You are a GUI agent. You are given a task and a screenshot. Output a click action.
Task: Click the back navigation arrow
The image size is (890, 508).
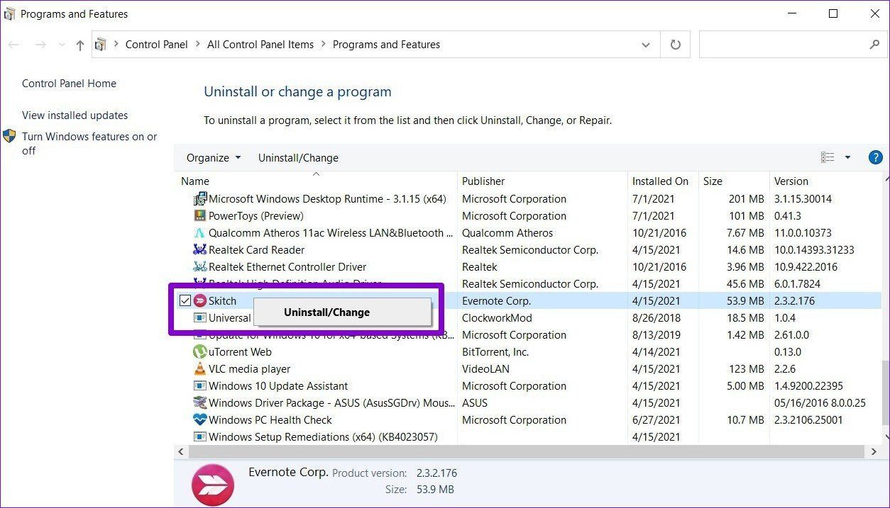(x=14, y=45)
